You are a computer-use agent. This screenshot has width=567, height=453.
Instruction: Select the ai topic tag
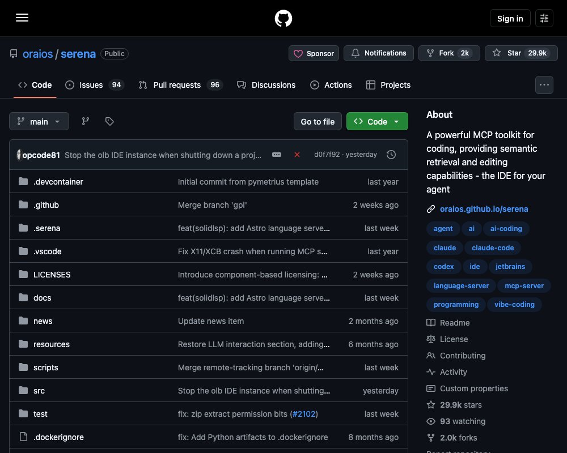[472, 229]
